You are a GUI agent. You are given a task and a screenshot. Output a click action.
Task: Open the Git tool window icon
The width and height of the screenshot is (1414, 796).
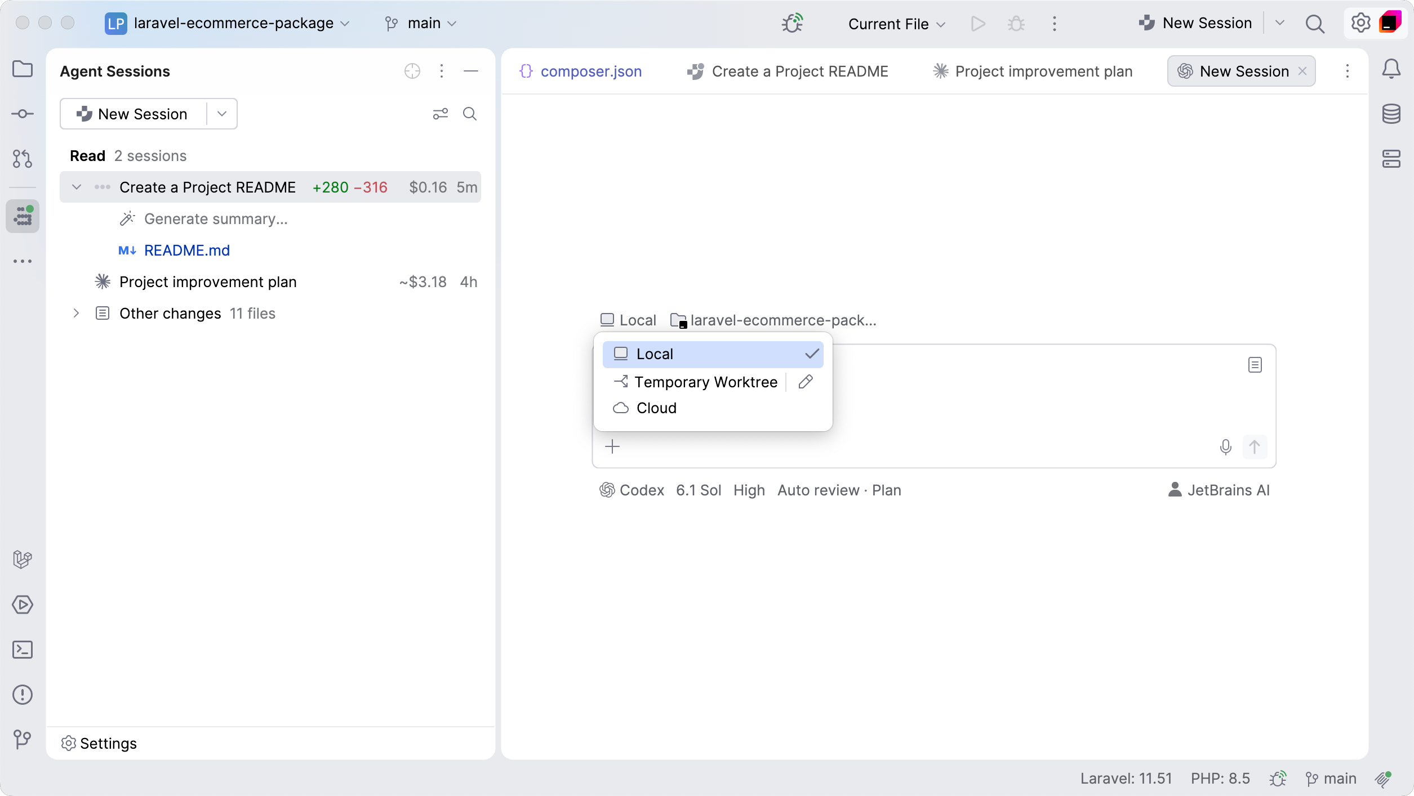[x=23, y=739]
